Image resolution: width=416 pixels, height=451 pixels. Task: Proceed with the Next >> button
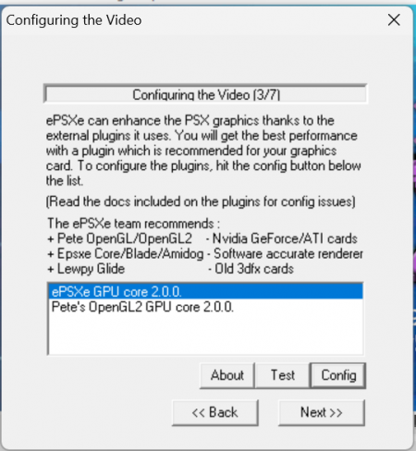click(x=322, y=412)
